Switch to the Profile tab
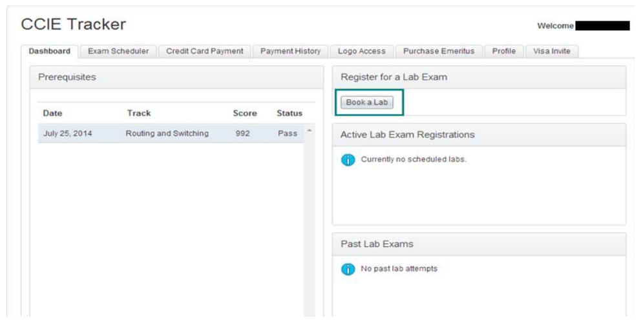Screen dimensions: 643x327 click(x=504, y=51)
